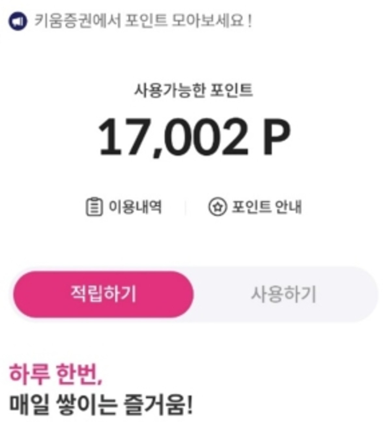Tap the 포인트 안내 star icon
This screenshot has height=422, width=391.
(x=217, y=207)
